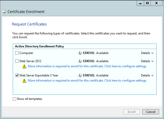Expand Details for Web Server 2012
The width and height of the screenshot is (164, 119).
tap(147, 61)
